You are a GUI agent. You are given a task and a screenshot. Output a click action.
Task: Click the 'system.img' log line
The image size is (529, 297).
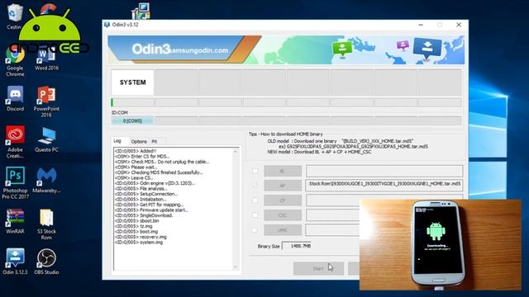click(x=139, y=243)
